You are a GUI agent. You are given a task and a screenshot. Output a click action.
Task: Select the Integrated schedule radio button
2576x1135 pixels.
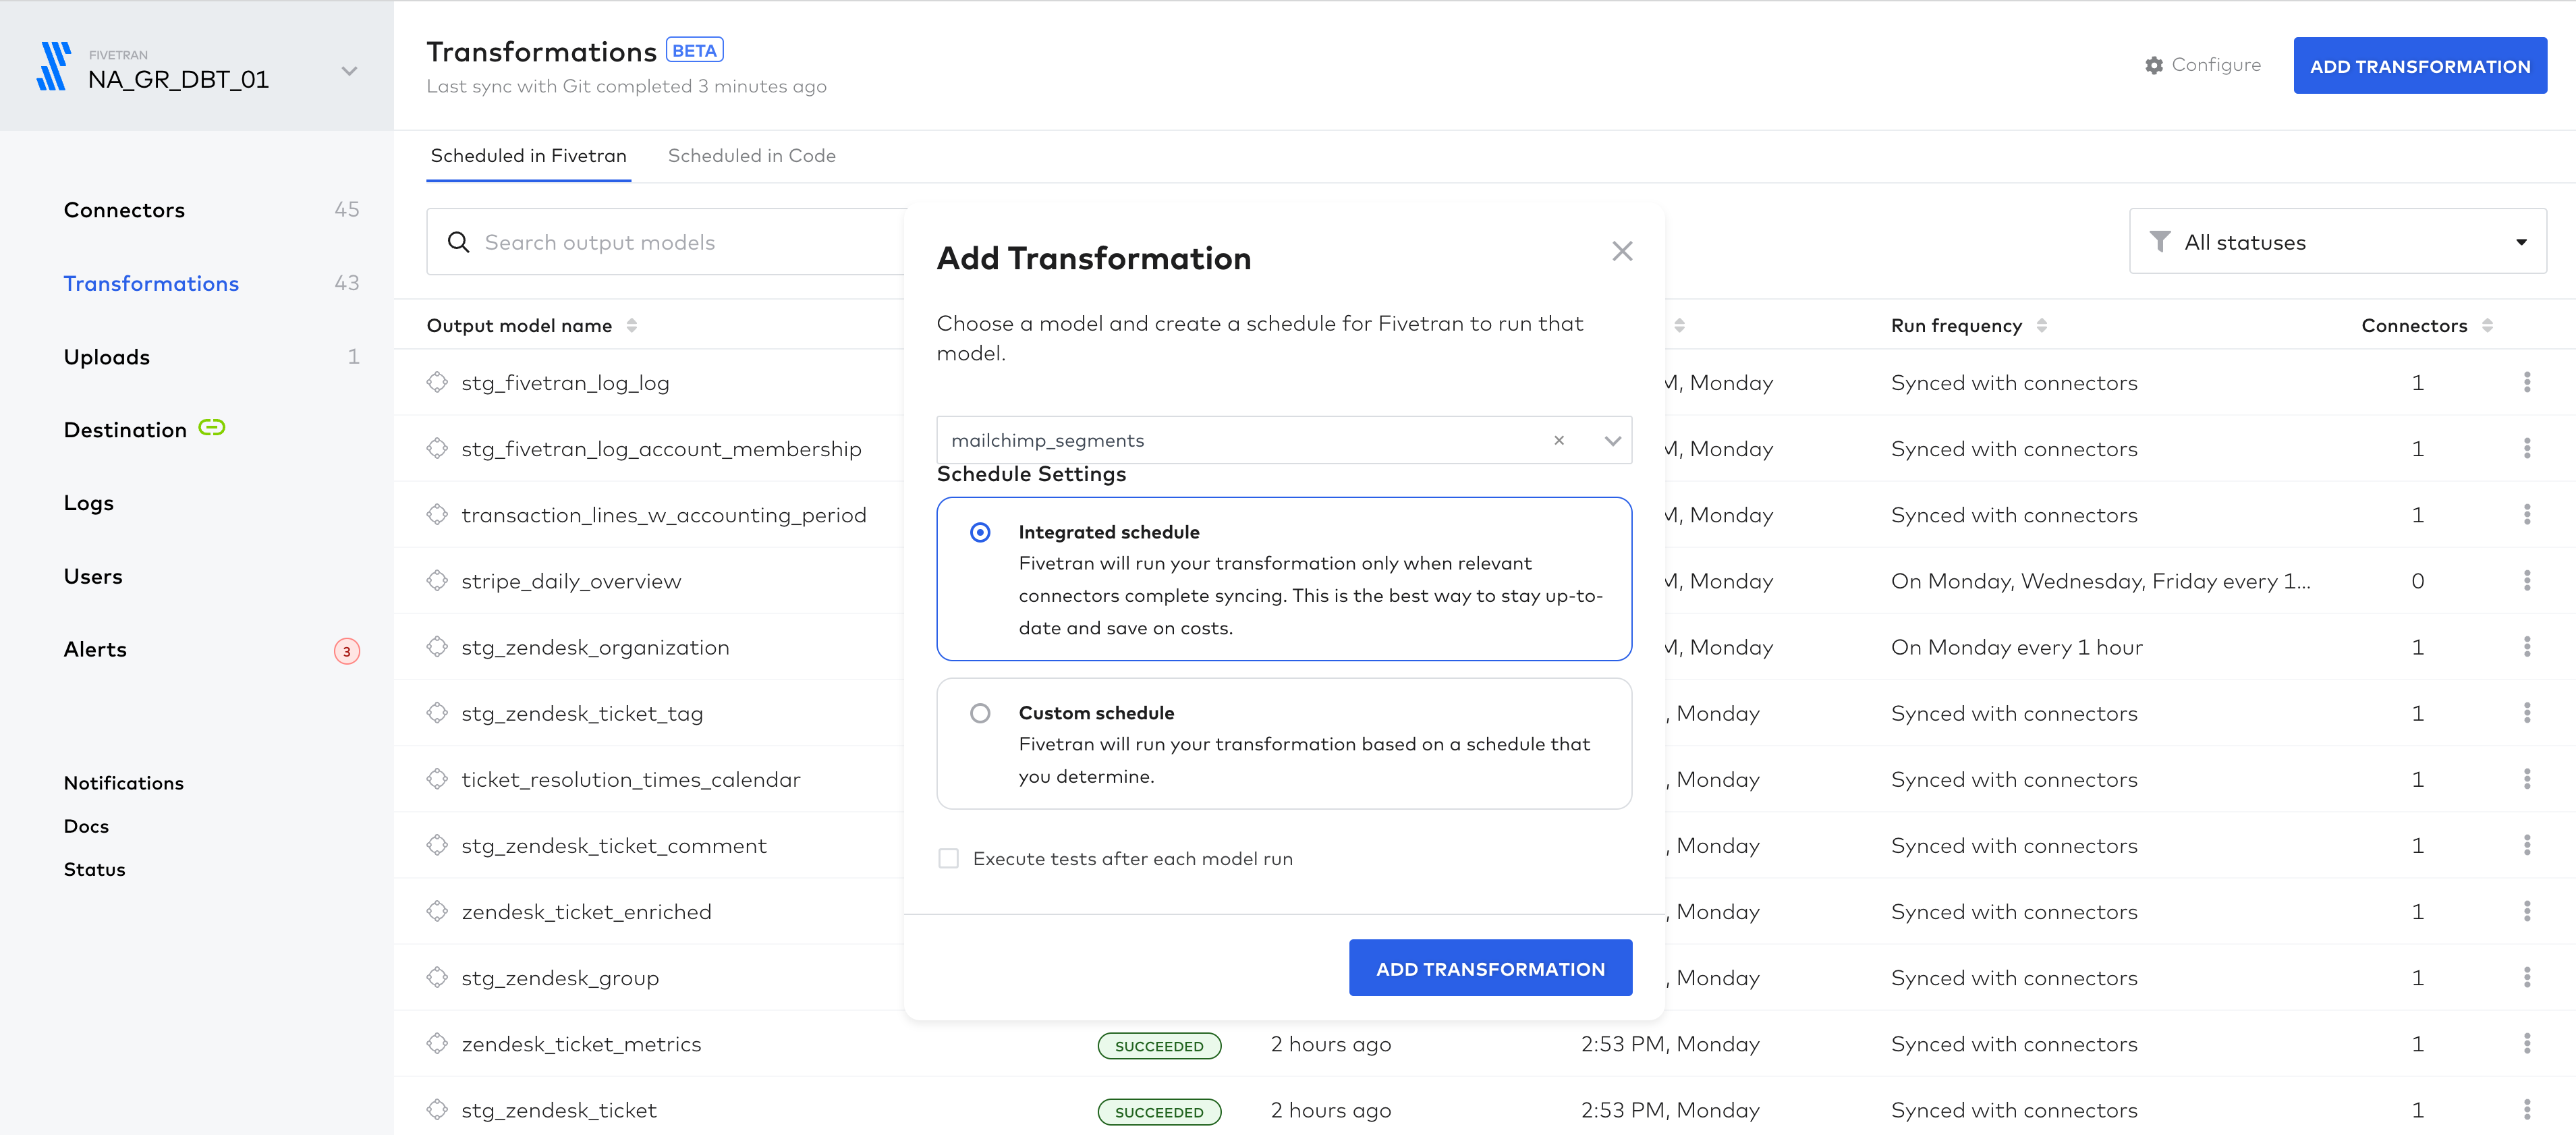(980, 533)
